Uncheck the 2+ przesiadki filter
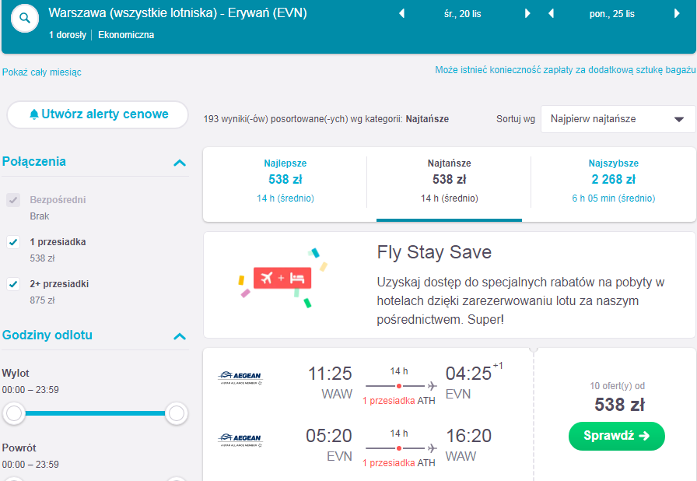 click(x=13, y=283)
